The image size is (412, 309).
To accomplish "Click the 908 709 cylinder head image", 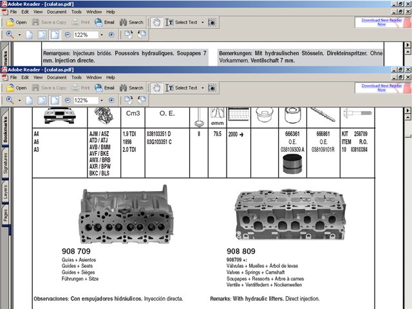I will pyautogui.click(x=126, y=214).
